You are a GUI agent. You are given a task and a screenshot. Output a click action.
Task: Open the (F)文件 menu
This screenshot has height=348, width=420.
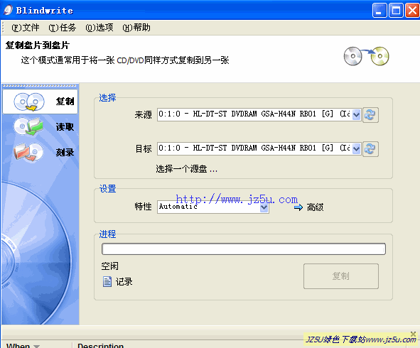(26, 27)
